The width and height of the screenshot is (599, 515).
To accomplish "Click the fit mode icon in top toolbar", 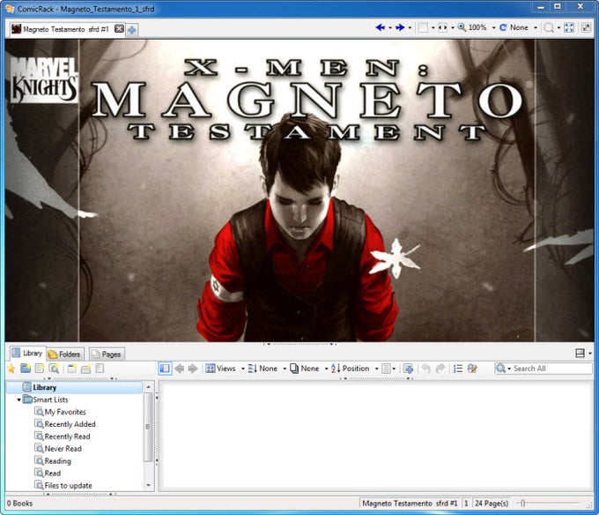I will click(442, 27).
